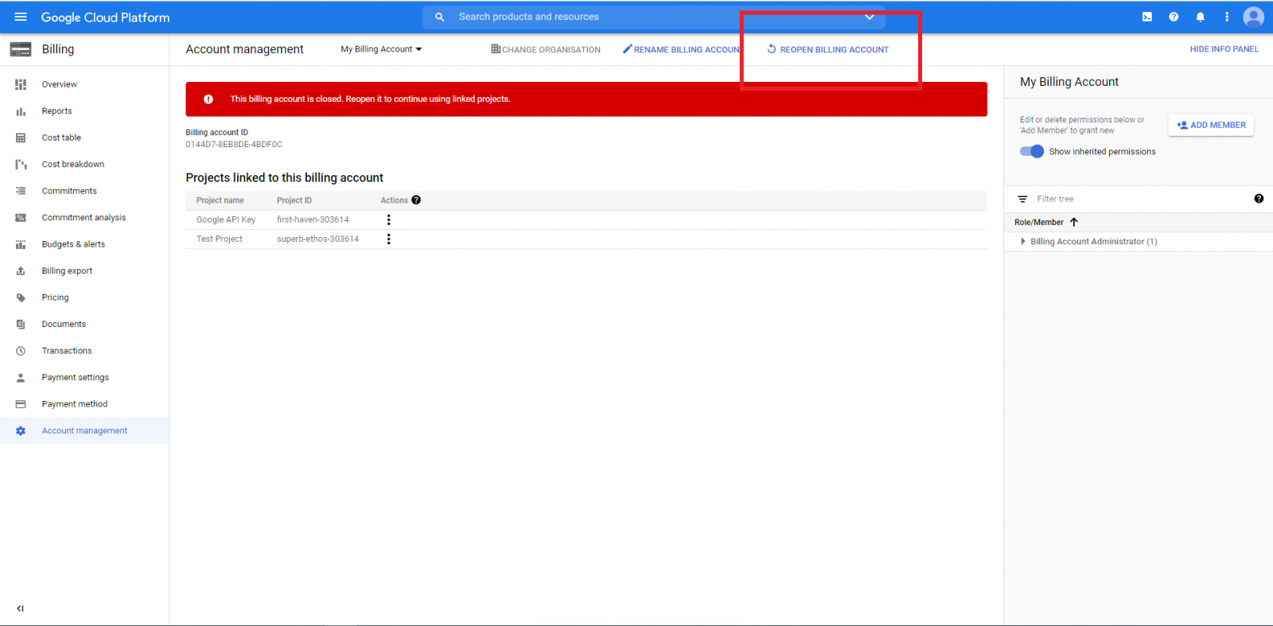The image size is (1273, 626).
Task: Open the notifications bell
Action: click(1200, 17)
